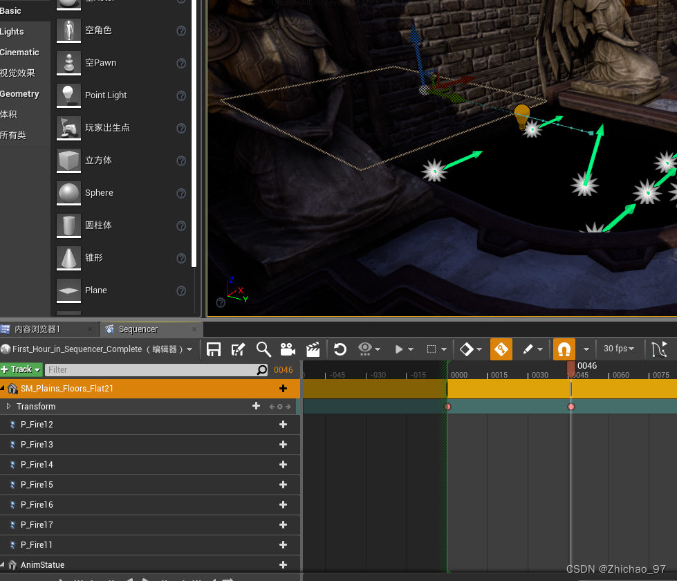Screen dimensions: 677x581
Task: Click the selection range square icon
Action: pos(432,349)
